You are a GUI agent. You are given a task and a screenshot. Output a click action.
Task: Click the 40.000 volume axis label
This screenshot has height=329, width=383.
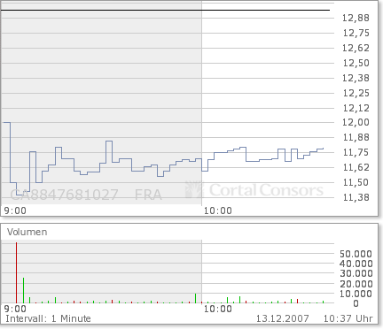356,264
